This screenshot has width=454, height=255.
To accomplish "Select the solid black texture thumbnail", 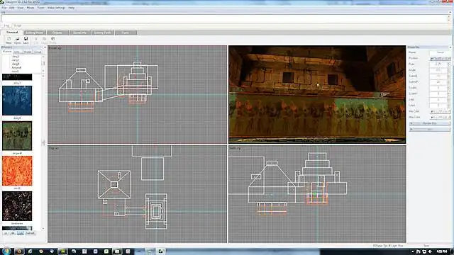I will pyautogui.click(x=17, y=77).
